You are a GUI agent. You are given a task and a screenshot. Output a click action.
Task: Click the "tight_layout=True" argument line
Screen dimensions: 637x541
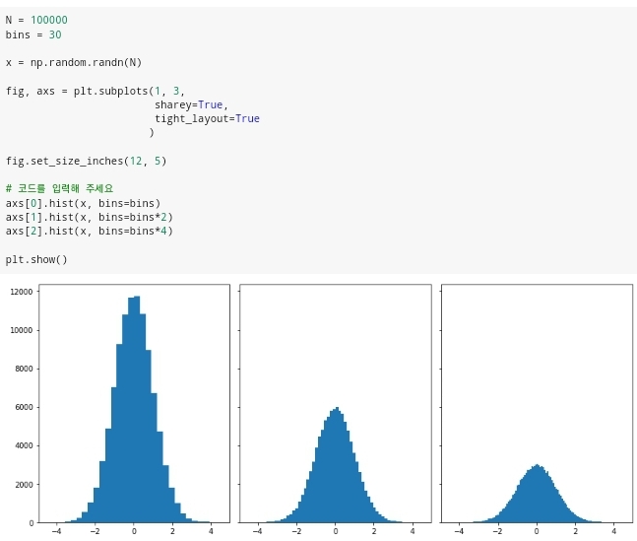click(x=207, y=119)
